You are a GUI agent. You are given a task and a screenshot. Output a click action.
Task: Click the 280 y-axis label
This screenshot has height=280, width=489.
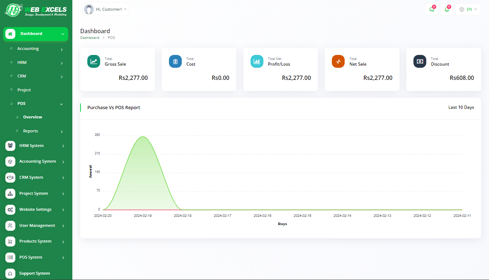97,135
